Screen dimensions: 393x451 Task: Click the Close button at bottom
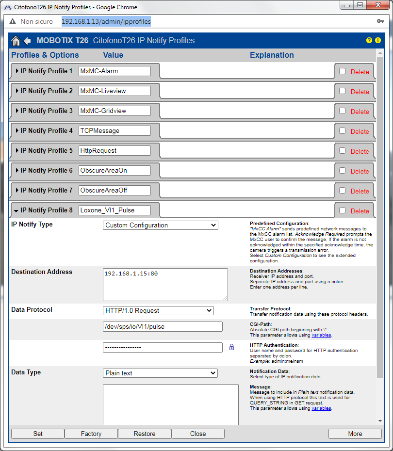tap(198, 434)
